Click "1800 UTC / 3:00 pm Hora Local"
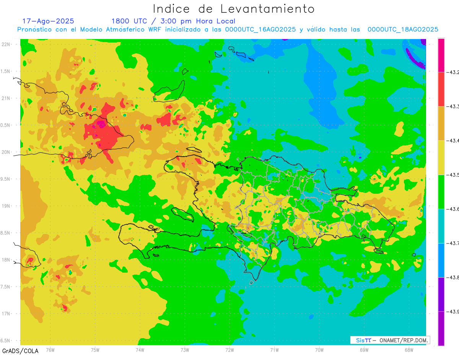The height and width of the screenshot is (355, 459). (x=173, y=21)
